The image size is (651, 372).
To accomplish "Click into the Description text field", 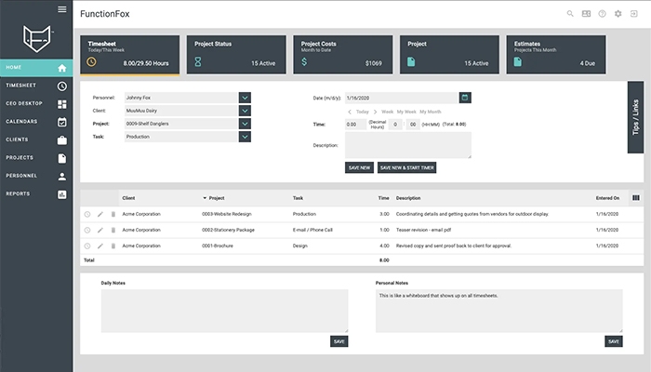I will pyautogui.click(x=407, y=144).
